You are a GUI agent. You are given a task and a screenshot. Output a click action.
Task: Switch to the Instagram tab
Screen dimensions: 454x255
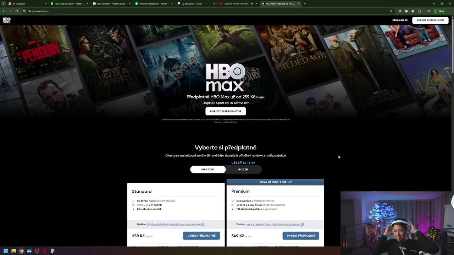[27, 4]
